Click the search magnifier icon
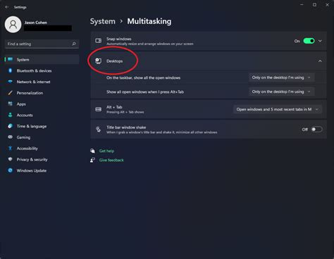The height and width of the screenshot is (259, 334). tap(74, 44)
